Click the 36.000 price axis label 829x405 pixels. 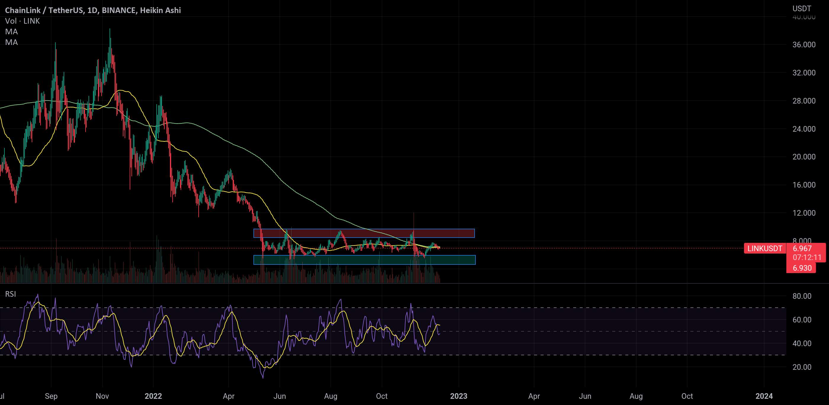pos(804,45)
